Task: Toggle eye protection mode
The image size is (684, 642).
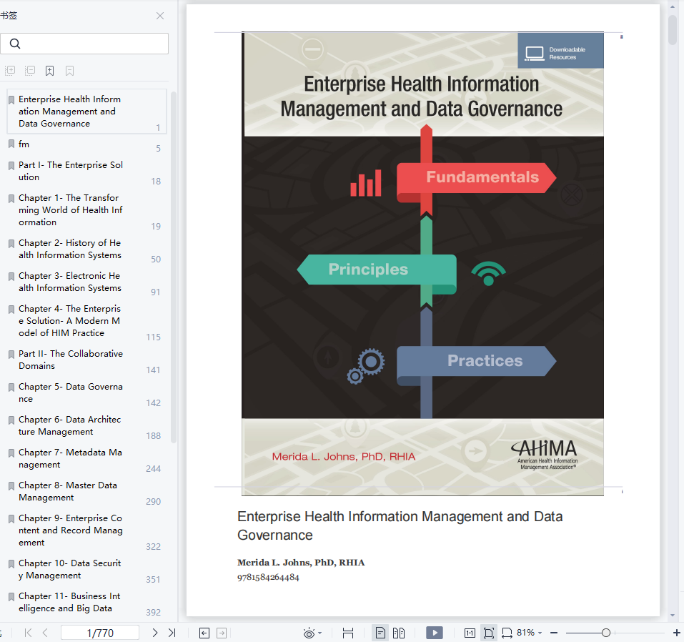Action: 309,633
